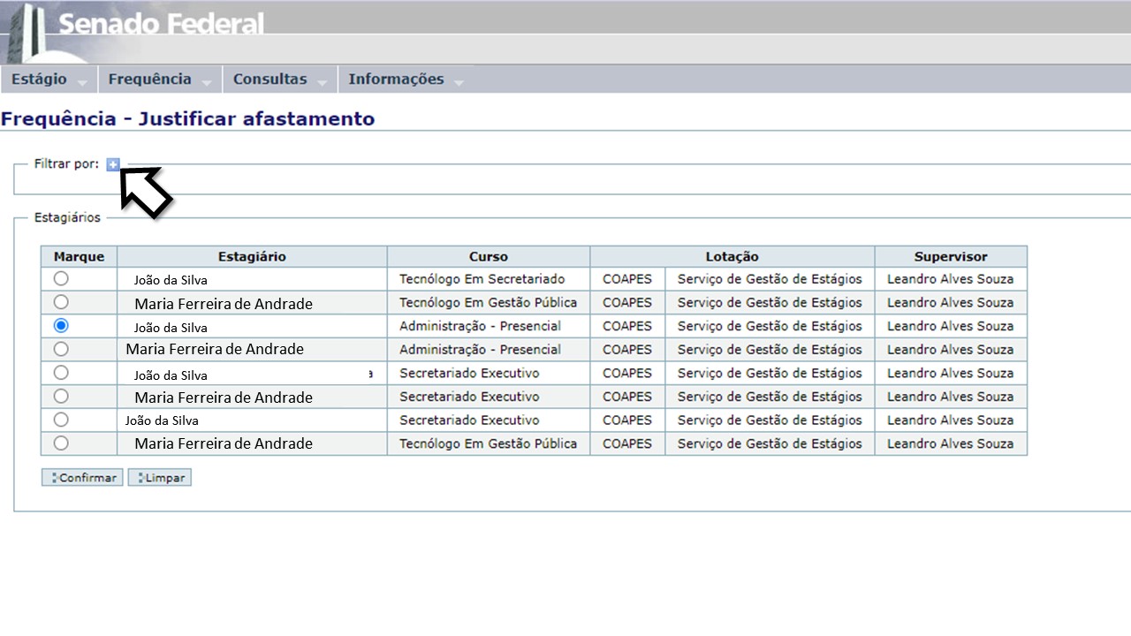This screenshot has width=1131, height=636.
Task: Open the Consultas menu
Action: pyautogui.click(x=269, y=79)
